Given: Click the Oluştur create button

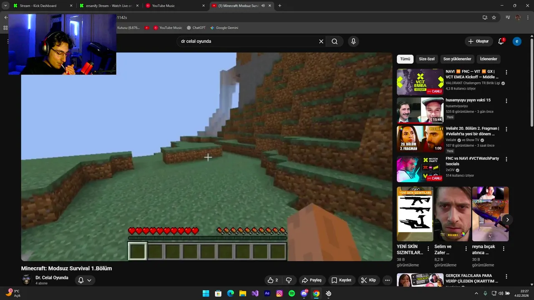Looking at the screenshot, I should 478,41.
